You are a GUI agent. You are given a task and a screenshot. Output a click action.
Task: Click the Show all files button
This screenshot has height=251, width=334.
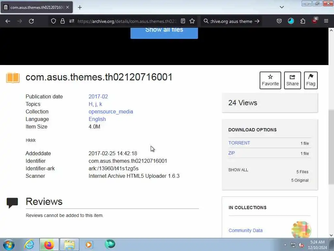pos(164,33)
